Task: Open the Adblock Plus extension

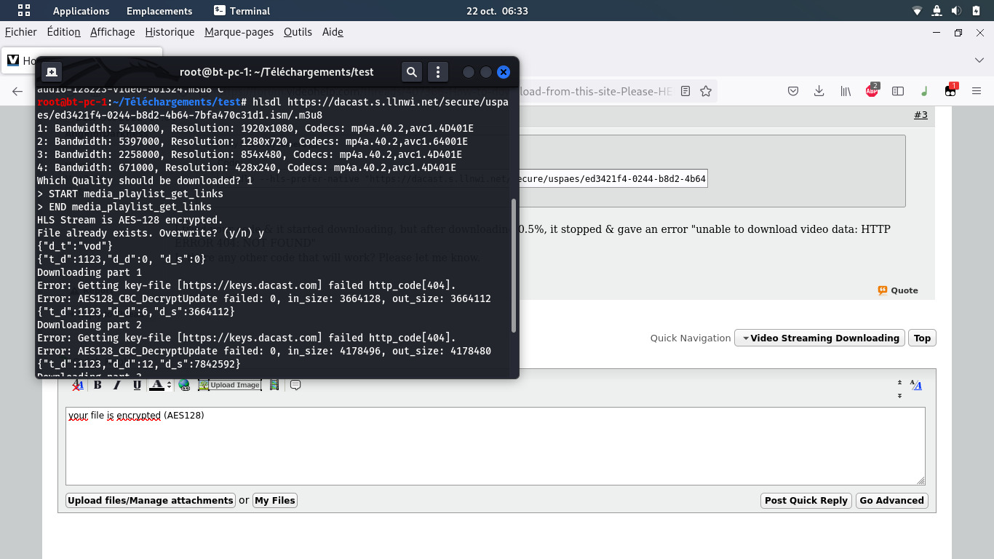Action: (x=872, y=91)
